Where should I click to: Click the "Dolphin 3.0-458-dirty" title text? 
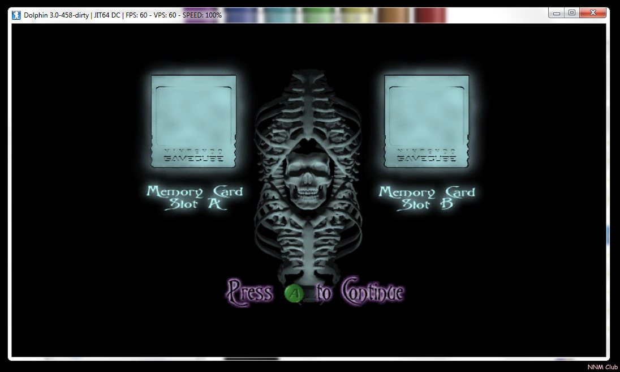(55, 15)
